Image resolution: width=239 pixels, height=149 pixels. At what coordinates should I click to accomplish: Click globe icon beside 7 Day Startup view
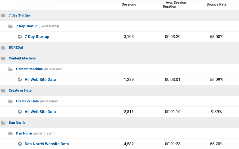[x=20, y=37]
